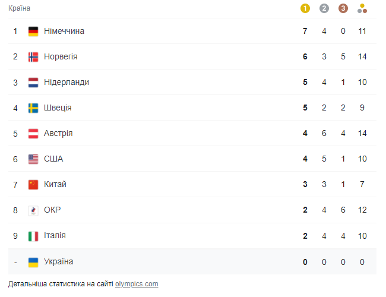Click the ROC team emblem icon
Image resolution: width=386 pixels, height=297 pixels.
[33, 210]
